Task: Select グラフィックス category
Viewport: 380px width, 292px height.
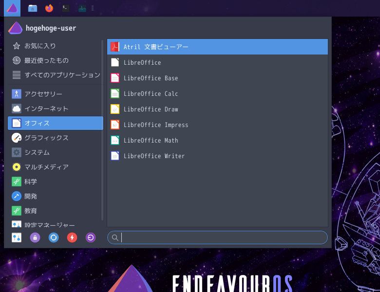Action: (56, 138)
